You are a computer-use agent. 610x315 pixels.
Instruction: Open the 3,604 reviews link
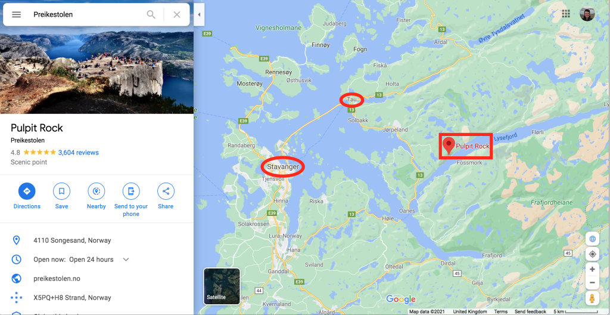click(x=78, y=153)
